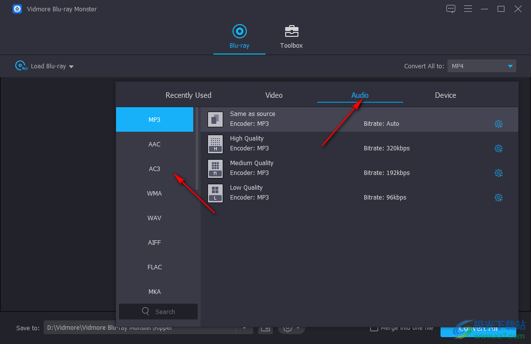Click the format list scrollbar
The height and width of the screenshot is (344, 531).
coord(197,147)
